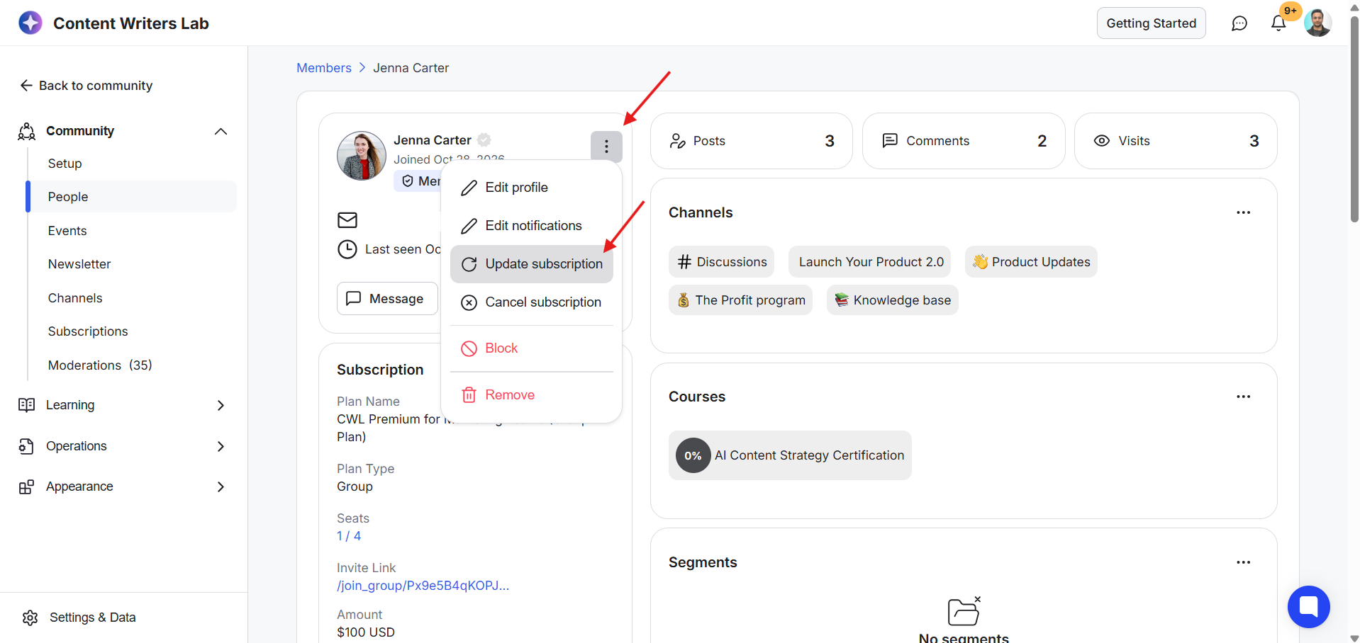Open the user avatar menu in header
The image size is (1360, 643).
[1317, 23]
